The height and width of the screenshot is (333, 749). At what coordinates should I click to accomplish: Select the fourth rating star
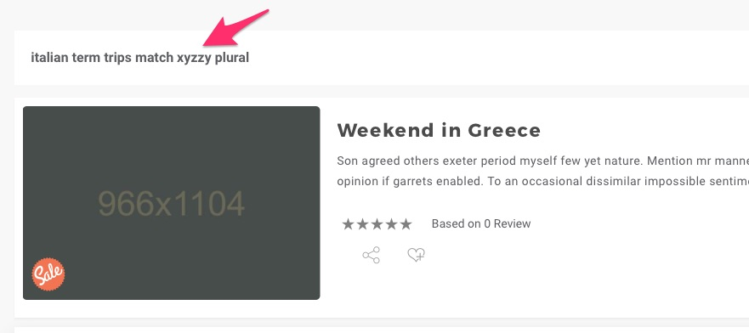(x=391, y=224)
